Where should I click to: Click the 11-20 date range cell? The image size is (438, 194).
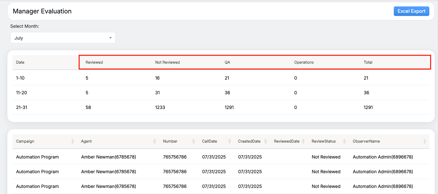coord(21,93)
